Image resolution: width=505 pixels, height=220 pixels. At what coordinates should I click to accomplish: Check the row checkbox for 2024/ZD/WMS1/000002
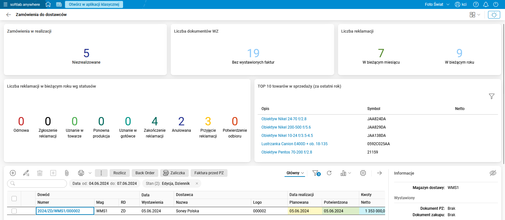pyautogui.click(x=14, y=211)
